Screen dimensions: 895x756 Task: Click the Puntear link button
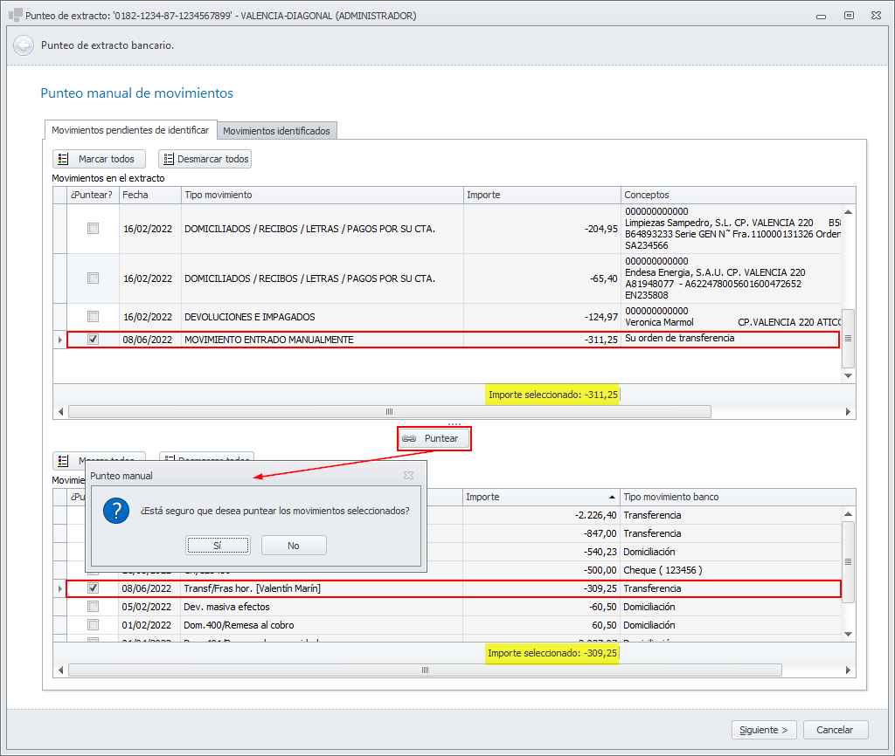(434, 438)
